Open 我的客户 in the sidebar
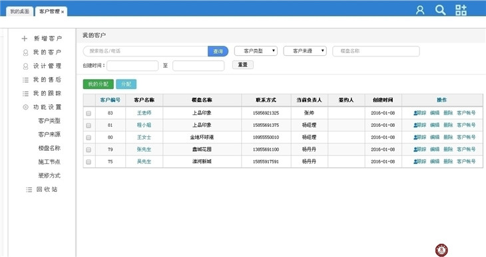Viewport: 486px width, 257px height. (x=47, y=52)
